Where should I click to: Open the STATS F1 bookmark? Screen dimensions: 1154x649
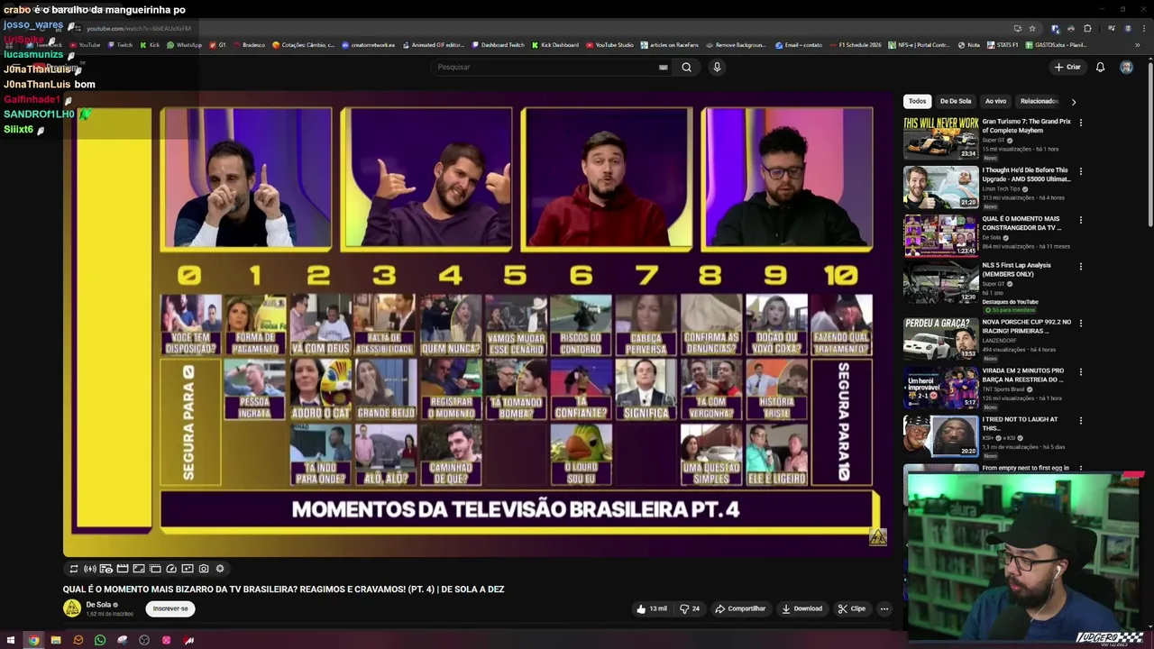point(1003,45)
